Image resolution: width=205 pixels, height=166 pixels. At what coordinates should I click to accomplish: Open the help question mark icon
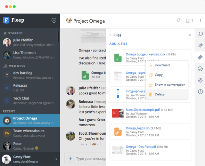pos(200,92)
